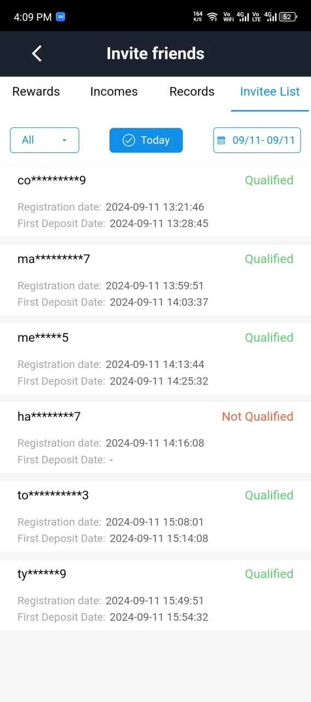Open the Records tab
Viewport: 311px width, 702px height.
[x=192, y=92]
